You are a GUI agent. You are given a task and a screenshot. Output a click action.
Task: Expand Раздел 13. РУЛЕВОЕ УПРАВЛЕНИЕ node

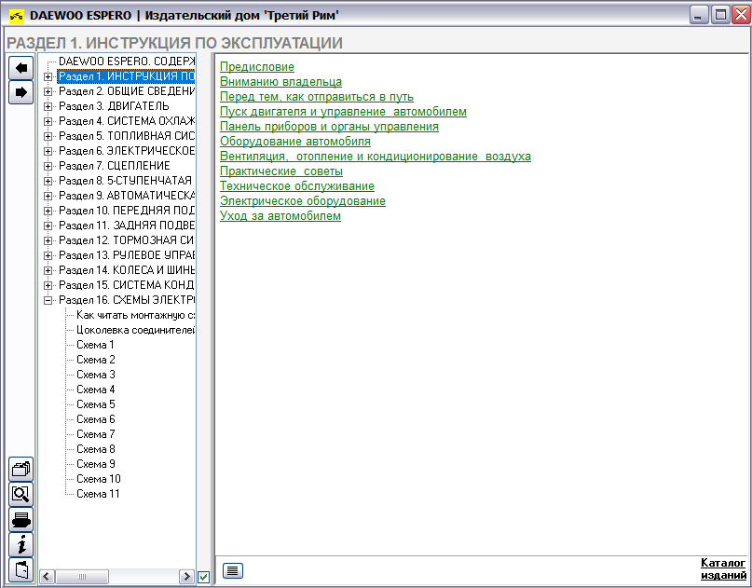coord(48,255)
